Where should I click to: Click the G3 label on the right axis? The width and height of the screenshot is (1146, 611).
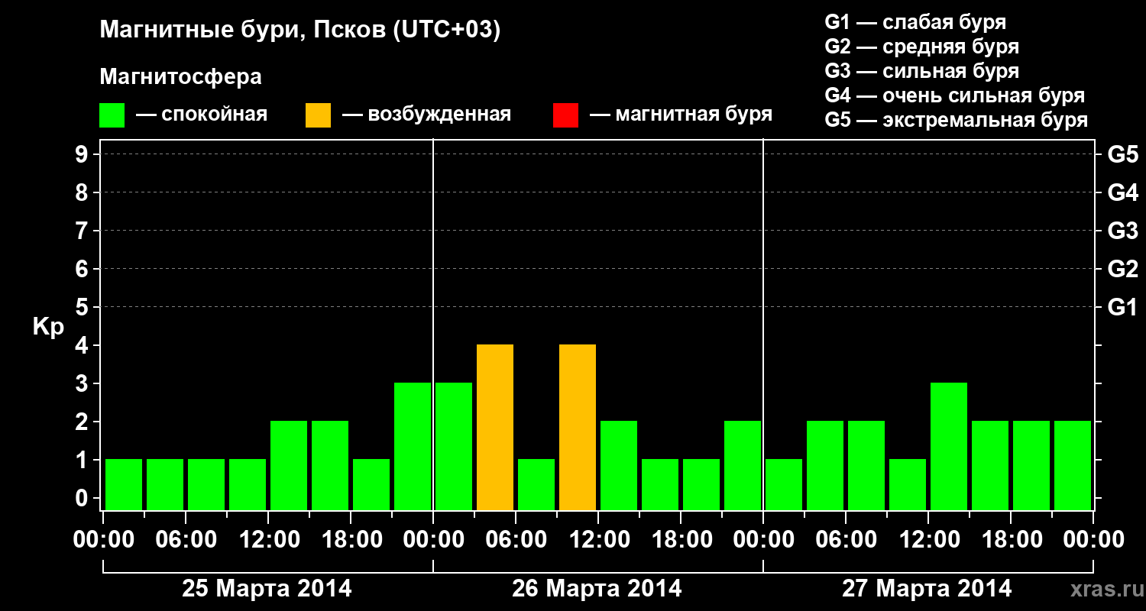coord(1122,231)
